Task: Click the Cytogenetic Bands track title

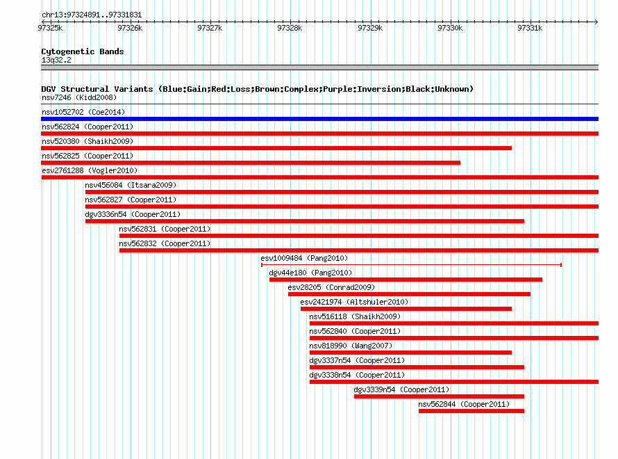Action: pos(83,51)
